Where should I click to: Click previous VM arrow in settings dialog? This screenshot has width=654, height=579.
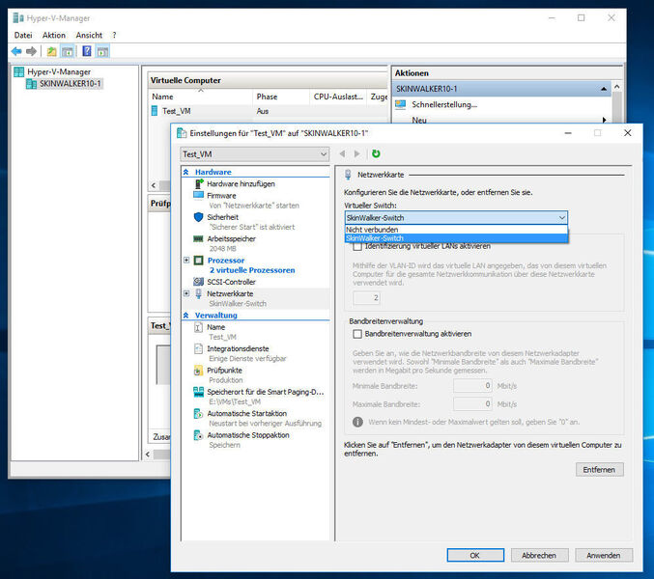tap(342, 153)
